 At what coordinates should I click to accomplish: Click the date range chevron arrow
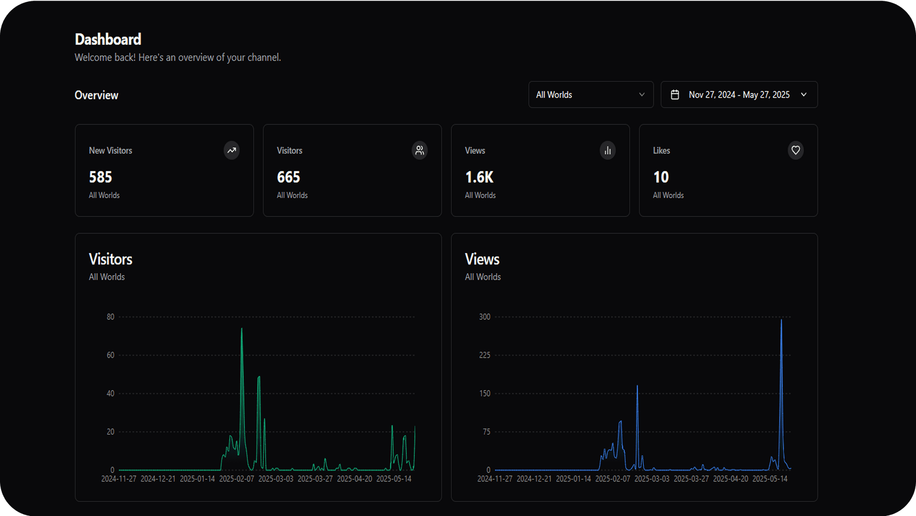804,95
